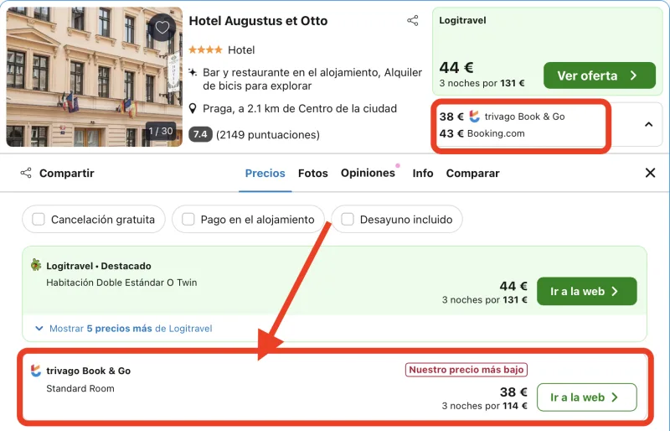Open the Opiniones tab
Image resolution: width=670 pixels, height=431 pixels.
(368, 173)
